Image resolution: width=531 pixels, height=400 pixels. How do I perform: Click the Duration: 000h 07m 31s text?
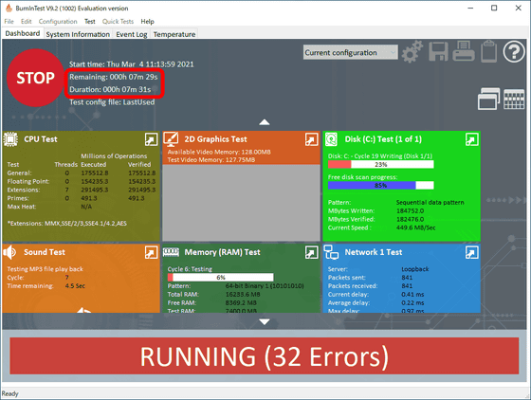[x=110, y=90]
